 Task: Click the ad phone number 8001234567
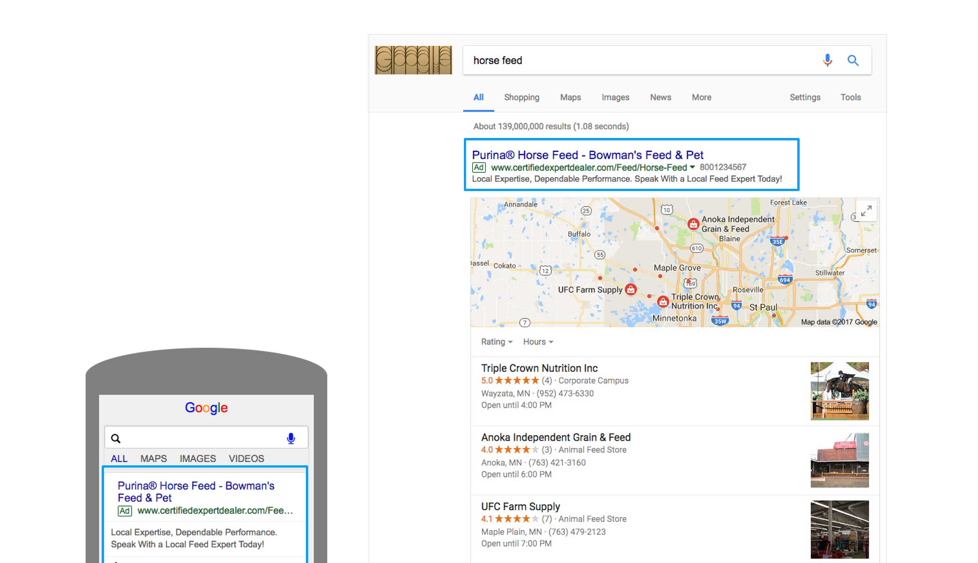[x=723, y=167]
